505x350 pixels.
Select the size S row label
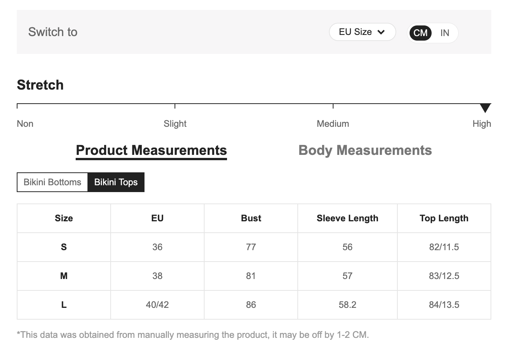click(x=64, y=247)
